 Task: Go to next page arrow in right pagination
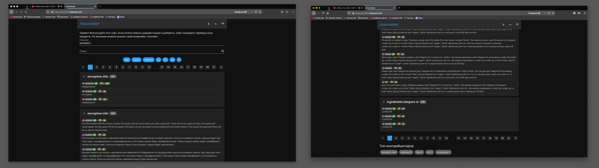[x=516, y=138]
